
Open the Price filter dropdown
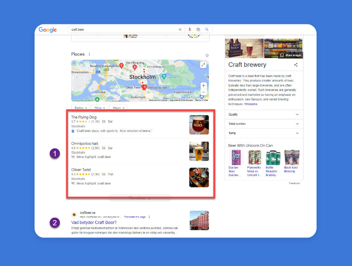99,108
